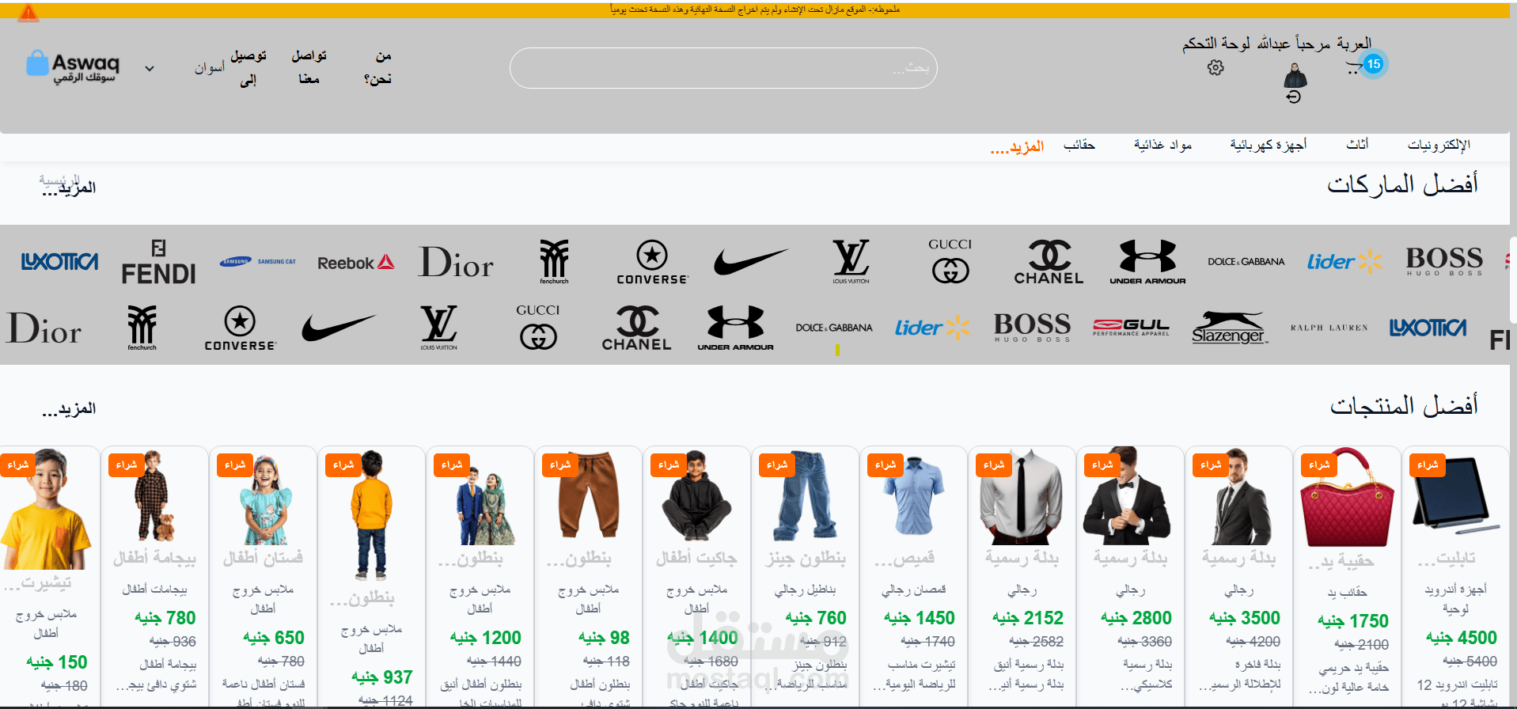The width and height of the screenshot is (1517, 709).
Task: Click the buy tag on kids dress 650 card
Action: [x=234, y=465]
